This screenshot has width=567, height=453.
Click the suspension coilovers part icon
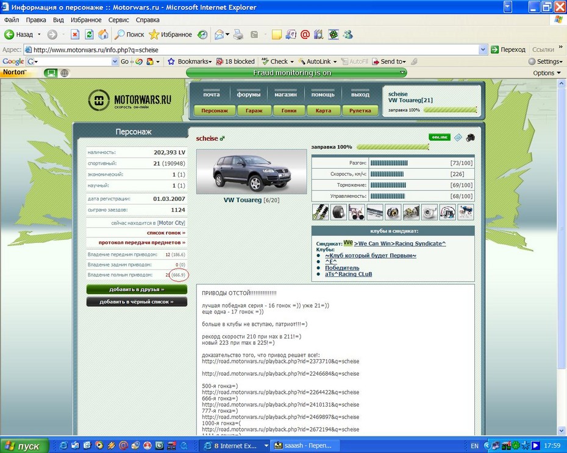(x=320, y=212)
